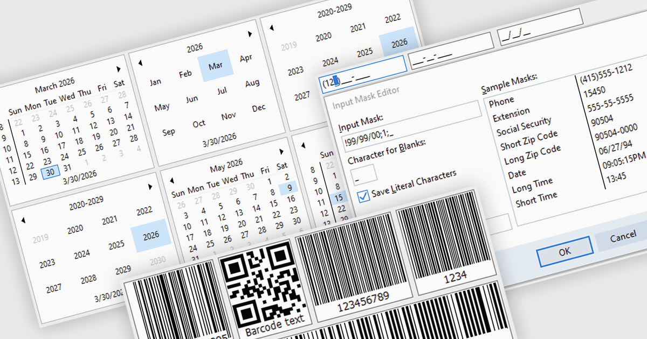Select grayed 2019 in bottom-left decade picker

point(40,238)
